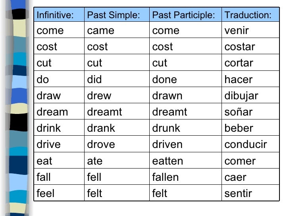Select the 'drew' cell
This screenshot has width=289, height=216.
tap(117, 95)
